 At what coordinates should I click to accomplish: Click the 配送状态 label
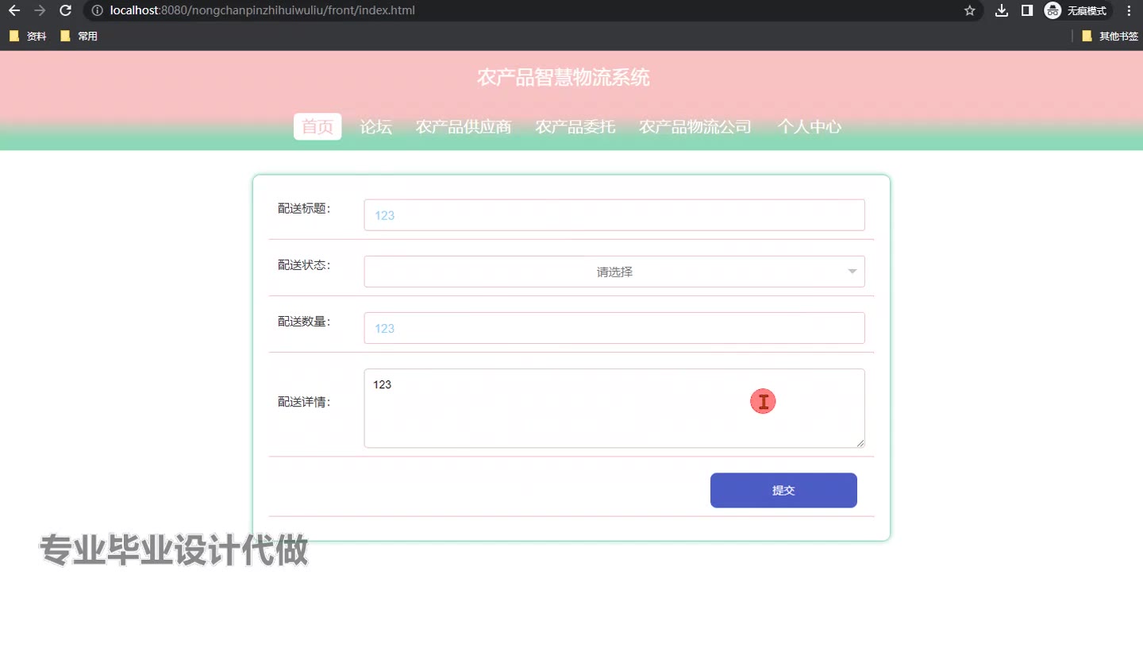pyautogui.click(x=304, y=264)
